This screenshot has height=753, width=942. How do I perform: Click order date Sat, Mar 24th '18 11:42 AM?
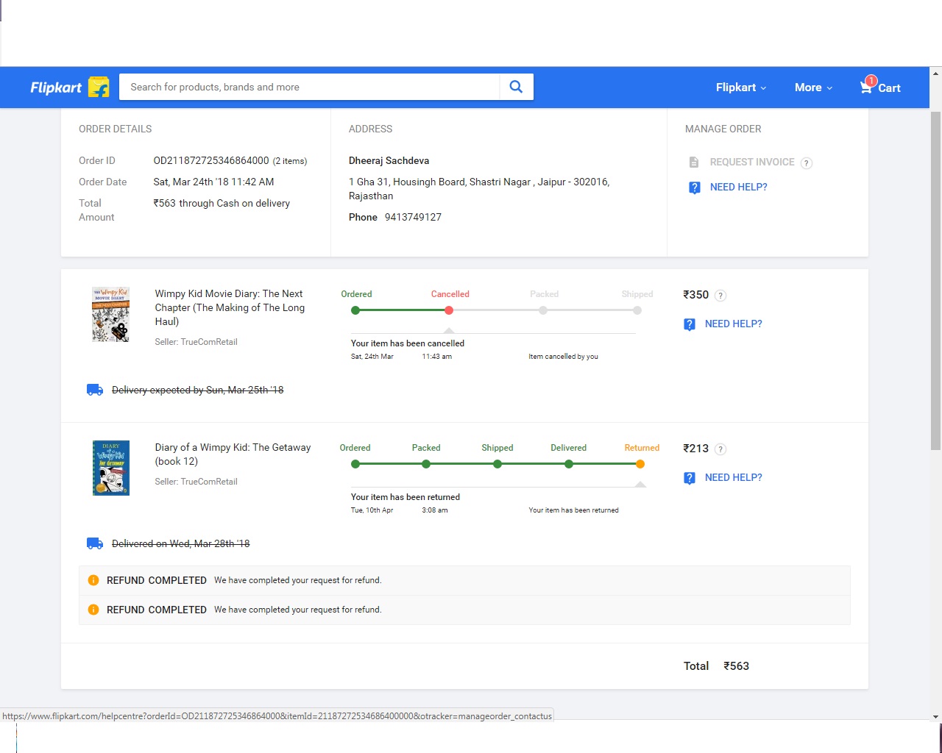(213, 182)
